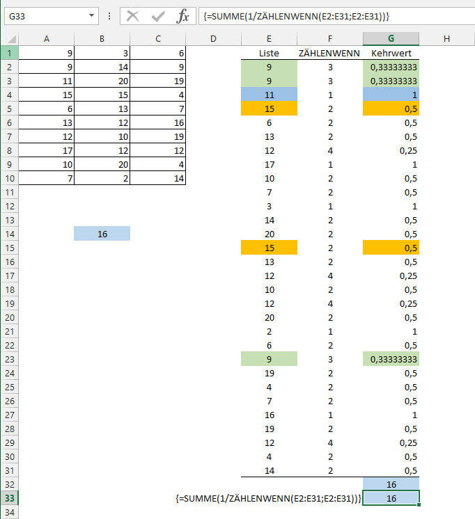Open Insert Function via the fx icon

(x=182, y=16)
